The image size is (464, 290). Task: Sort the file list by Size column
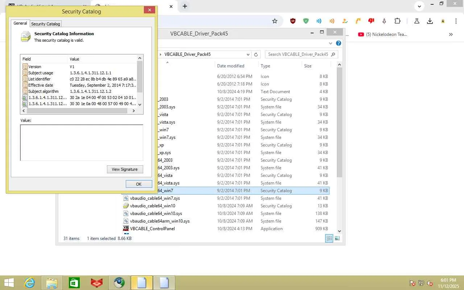coord(316,66)
